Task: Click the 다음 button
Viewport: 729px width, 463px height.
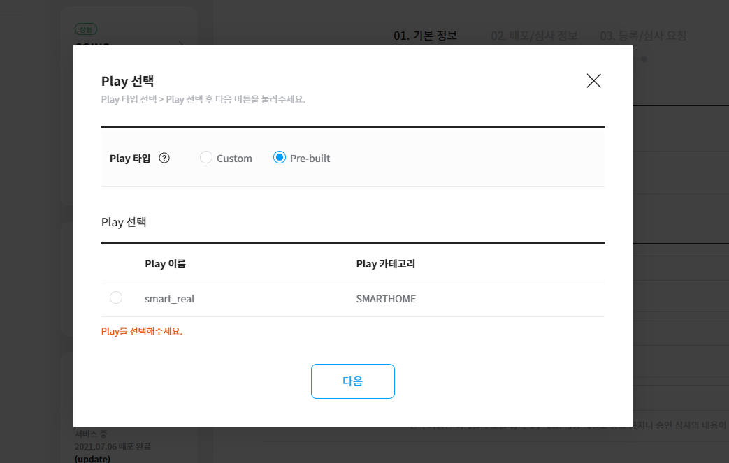Action: pyautogui.click(x=352, y=381)
